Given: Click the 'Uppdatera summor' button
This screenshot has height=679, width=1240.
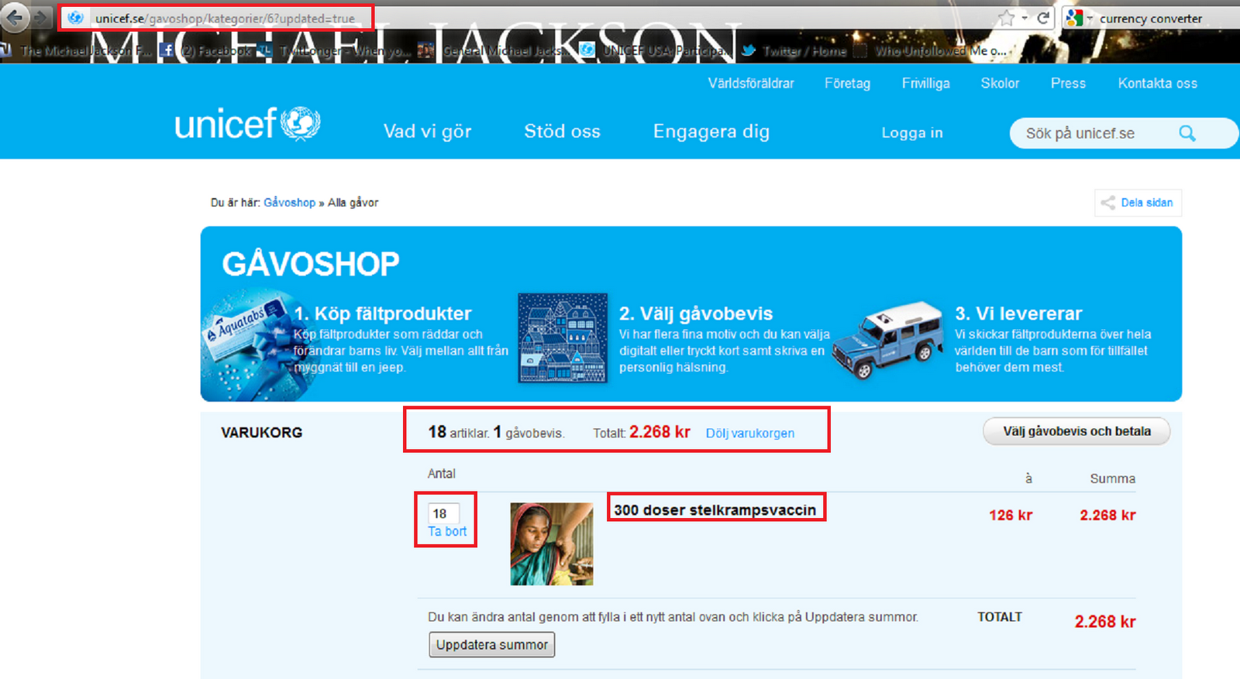Looking at the screenshot, I should click(492, 645).
